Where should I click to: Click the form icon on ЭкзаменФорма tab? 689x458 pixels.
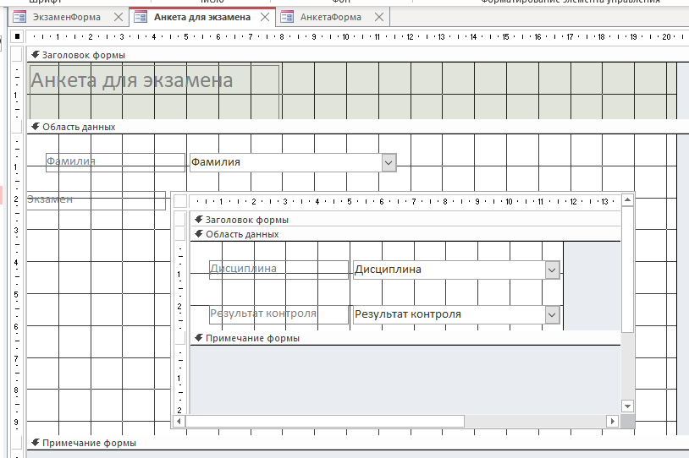(x=19, y=17)
